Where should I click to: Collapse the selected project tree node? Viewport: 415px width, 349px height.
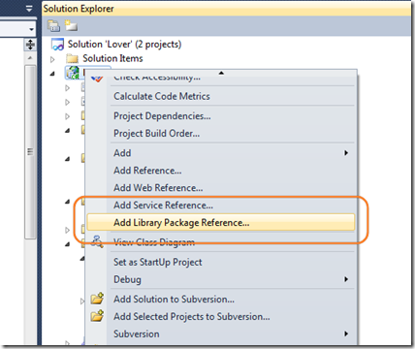coord(52,74)
